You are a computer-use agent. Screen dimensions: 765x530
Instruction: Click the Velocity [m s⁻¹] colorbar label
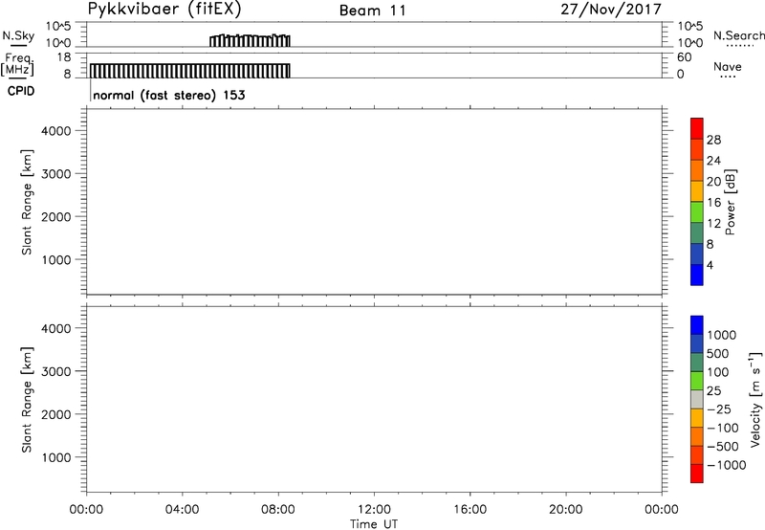click(x=754, y=399)
